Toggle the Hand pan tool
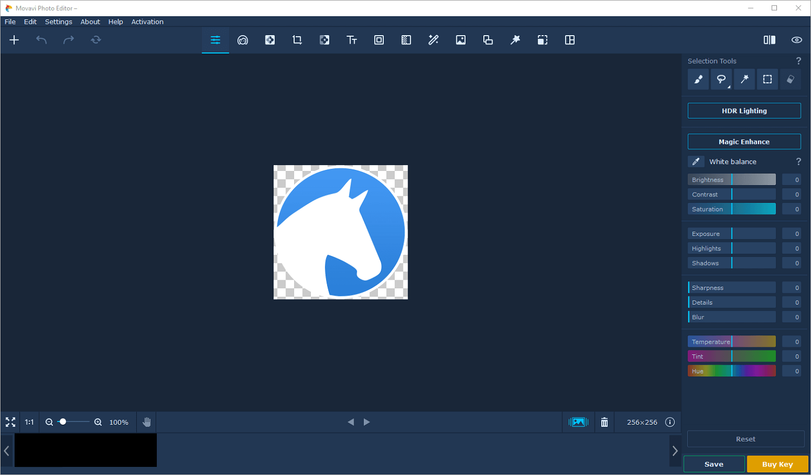This screenshot has width=811, height=475. (x=147, y=422)
